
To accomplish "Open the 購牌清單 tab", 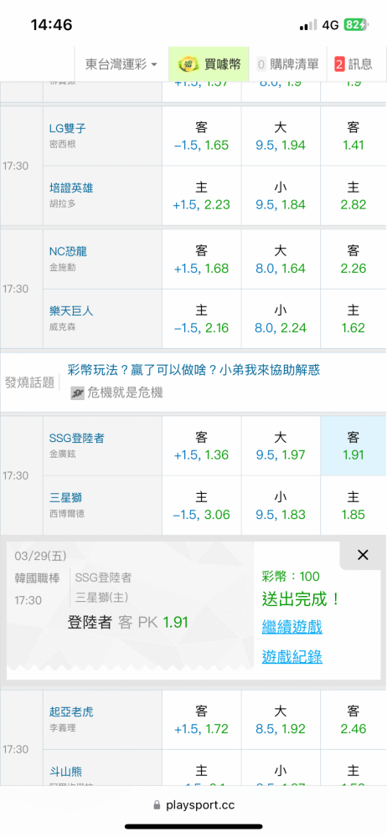I will pyautogui.click(x=287, y=64).
